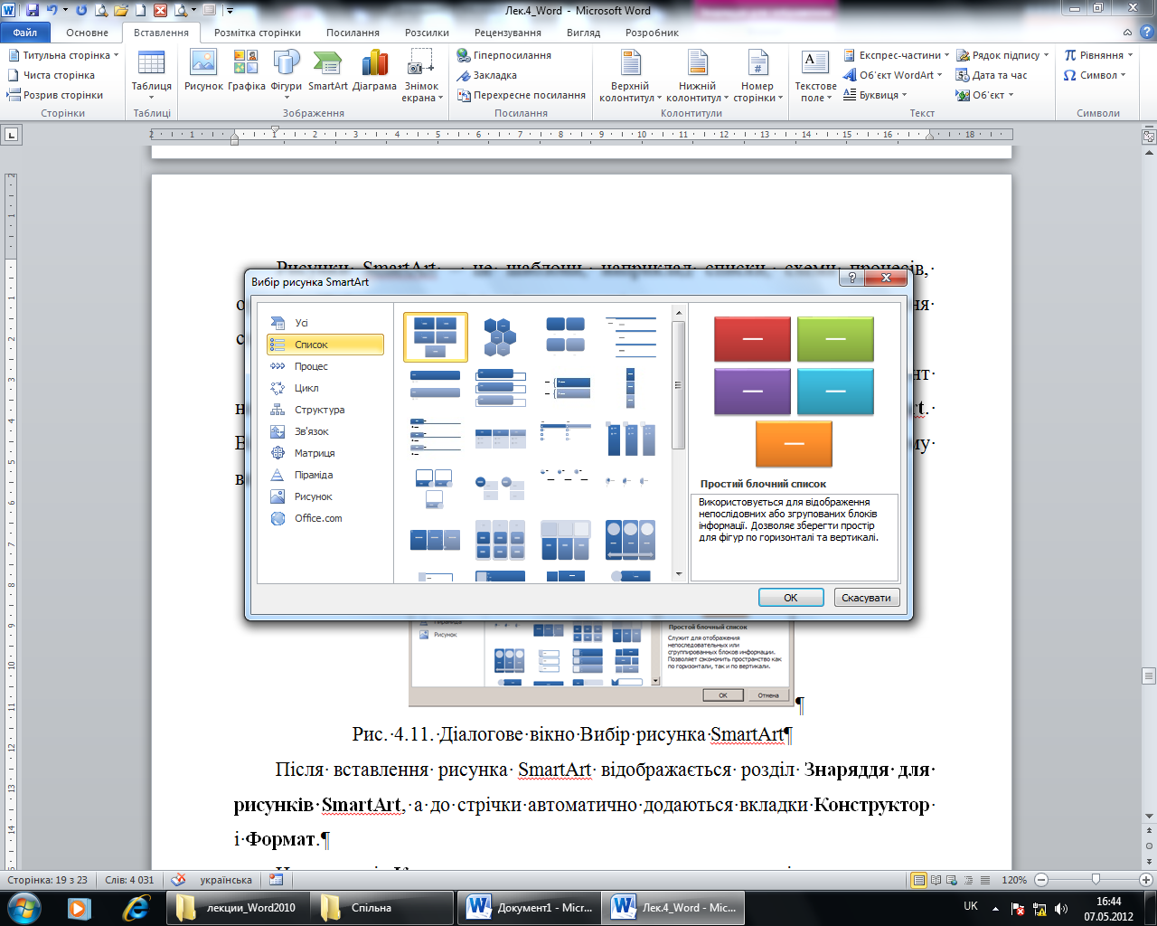This screenshot has width=1157, height=926.
Task: Open Текстове поле text box menu
Action: tap(815, 76)
